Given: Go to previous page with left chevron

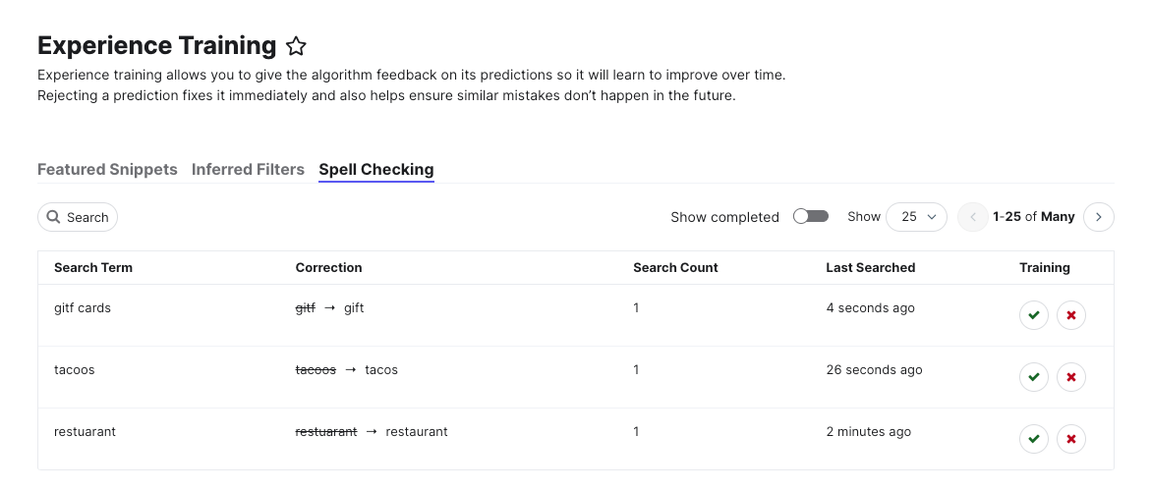Looking at the screenshot, I should pyautogui.click(x=973, y=217).
